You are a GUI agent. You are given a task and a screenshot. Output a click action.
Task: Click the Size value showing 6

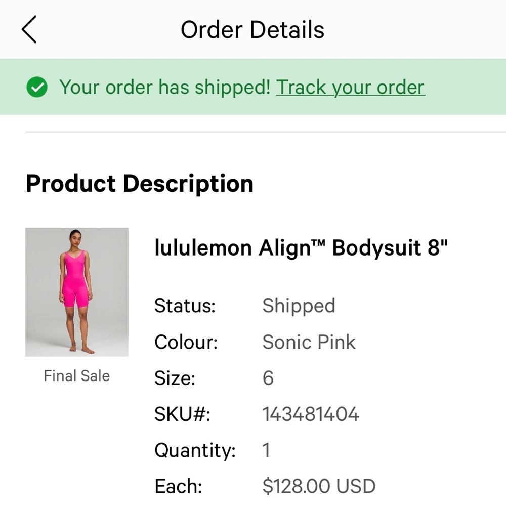(268, 378)
